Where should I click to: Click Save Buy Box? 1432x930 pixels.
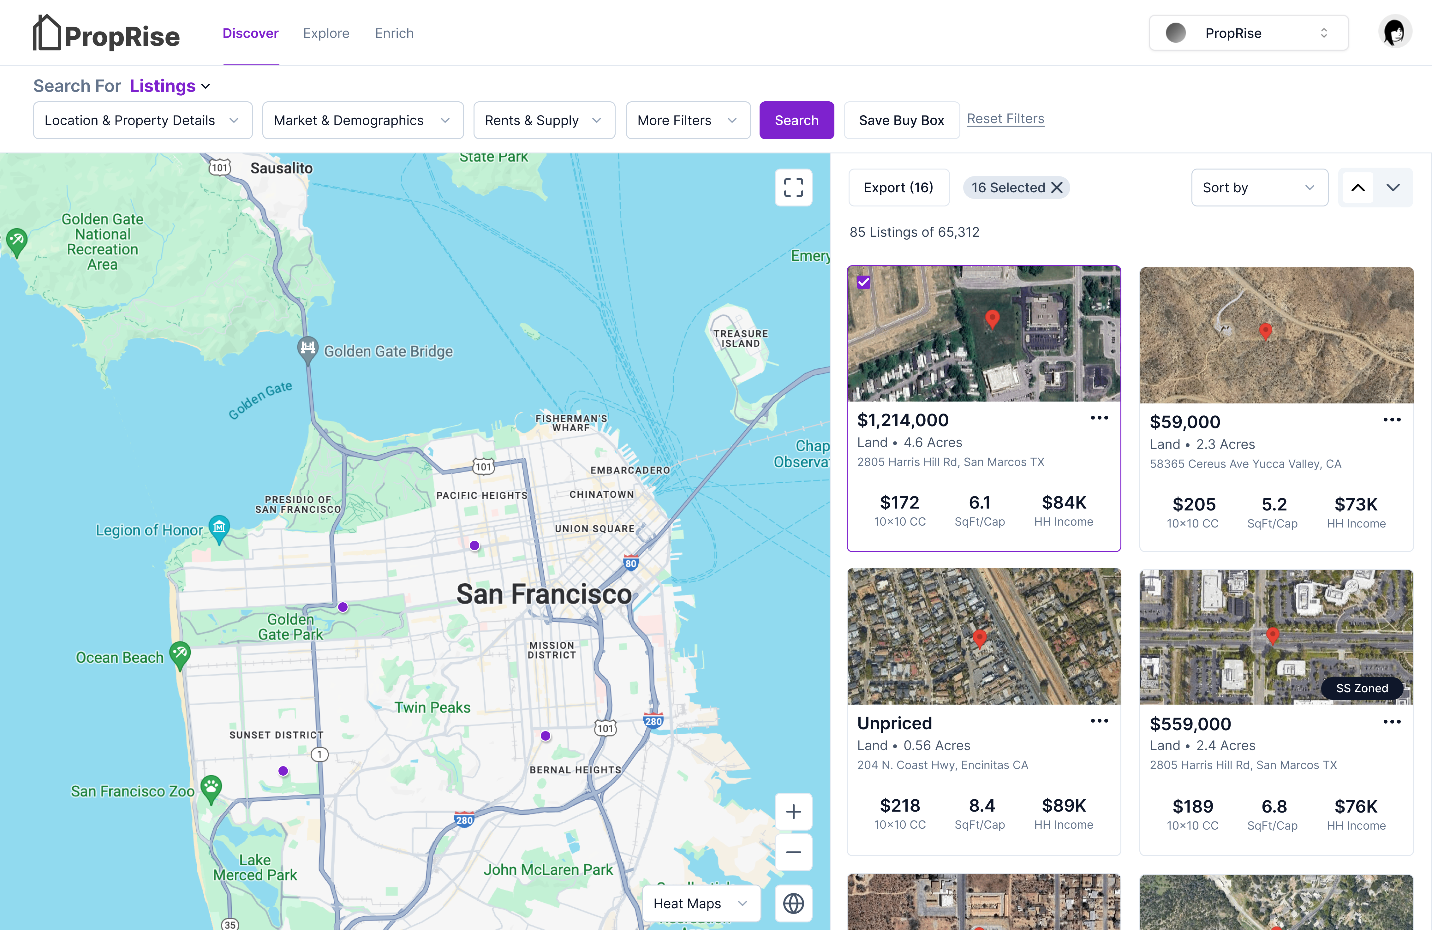pyautogui.click(x=901, y=120)
